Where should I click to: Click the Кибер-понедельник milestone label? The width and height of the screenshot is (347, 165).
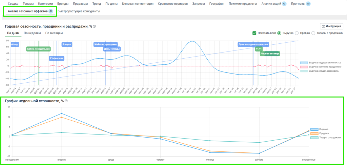coord(38,49)
